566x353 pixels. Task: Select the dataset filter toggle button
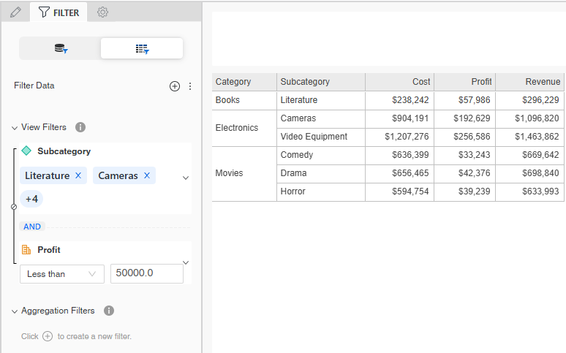coord(61,49)
